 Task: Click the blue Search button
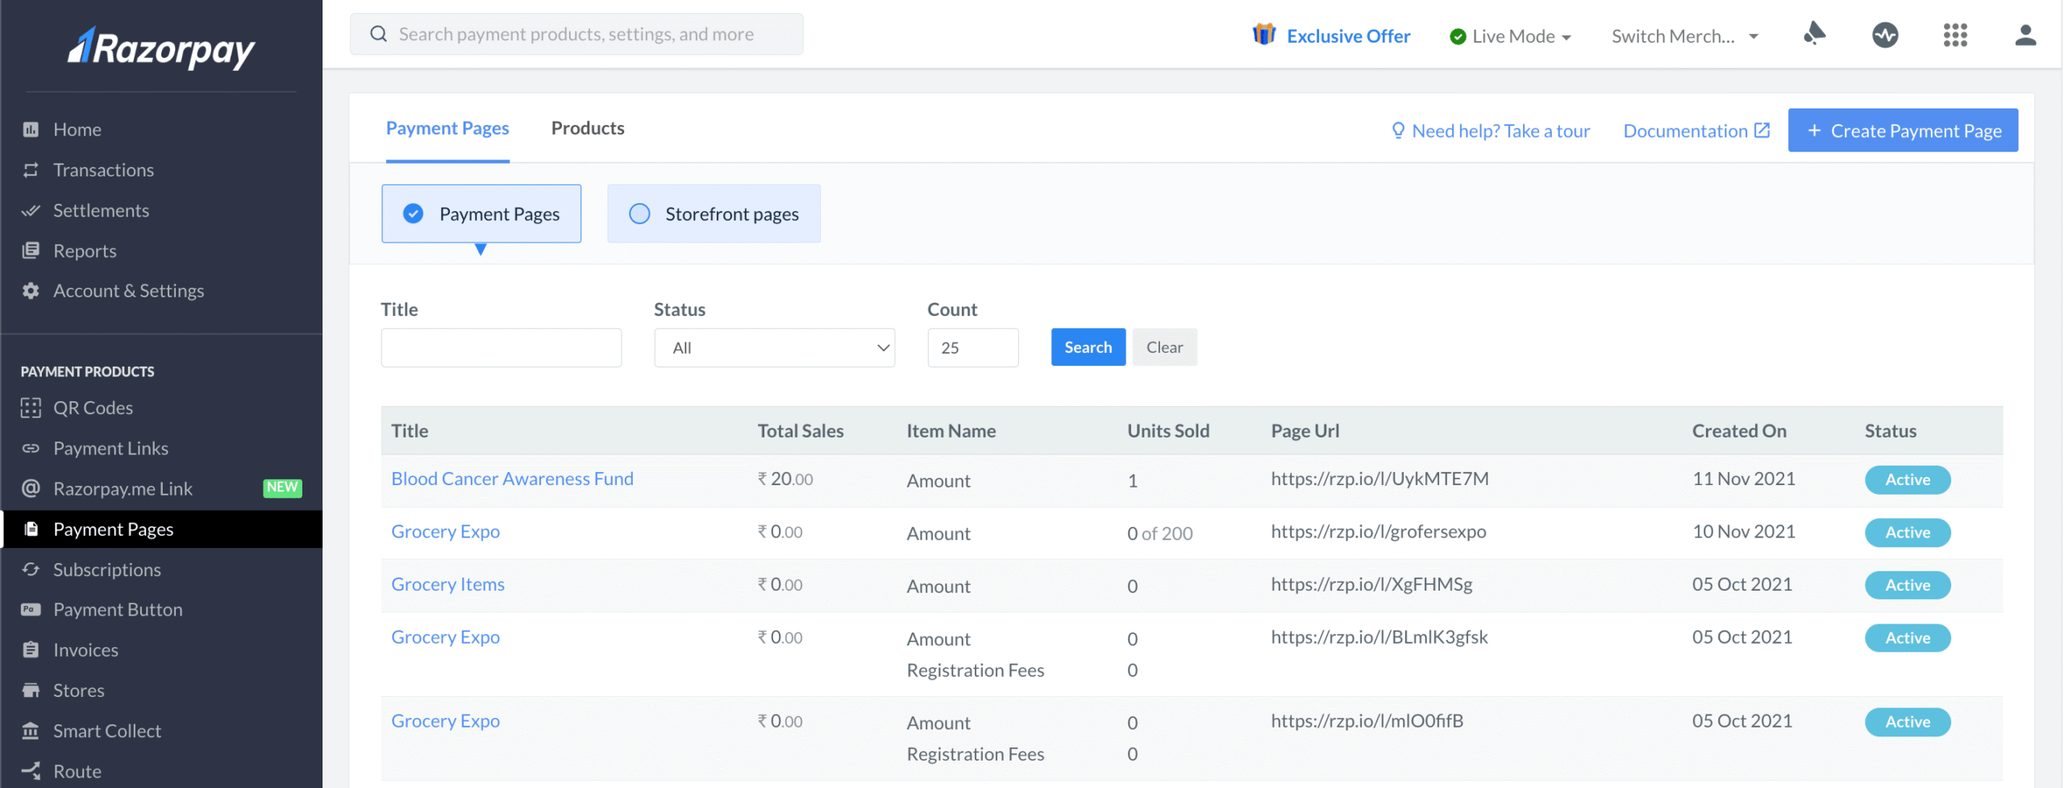pos(1088,347)
